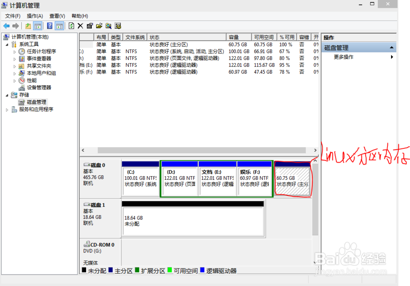The width and height of the screenshot is (410, 286).
Task: Expand the 本地用户和组 node arrow
Action: tap(15, 74)
